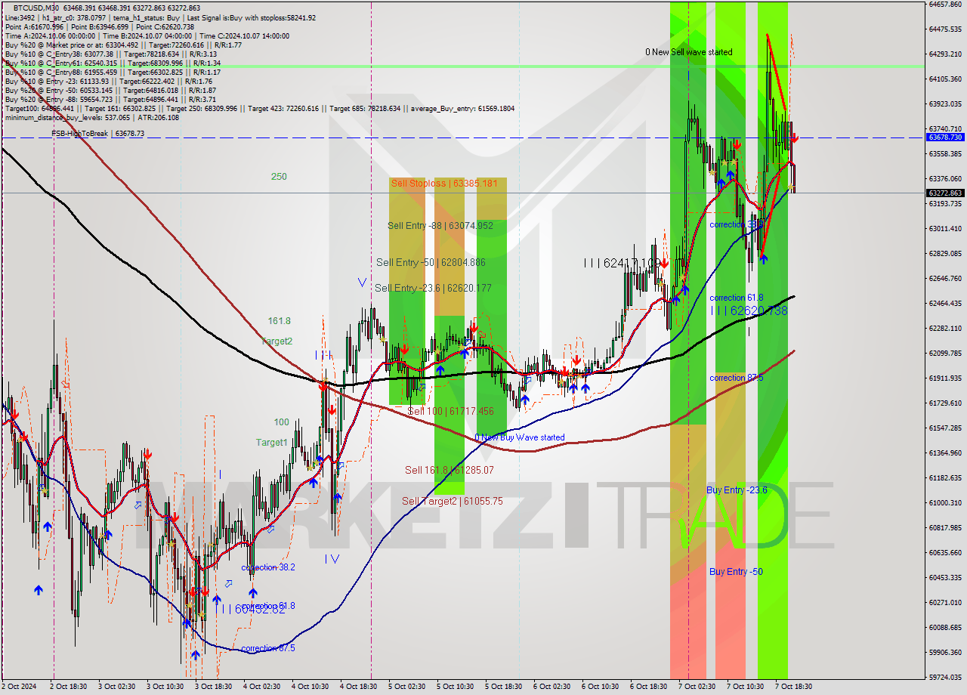Select the 64105.360 price axis value
Image resolution: width=967 pixels, height=695 pixels.
[x=945, y=79]
